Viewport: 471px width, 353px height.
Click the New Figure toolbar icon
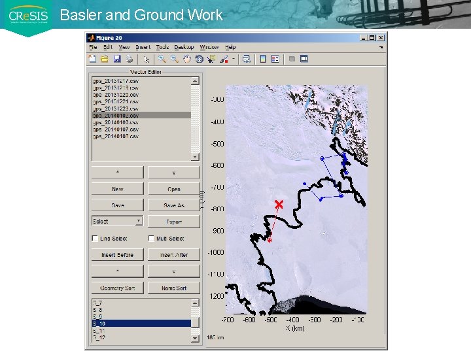coord(92,59)
